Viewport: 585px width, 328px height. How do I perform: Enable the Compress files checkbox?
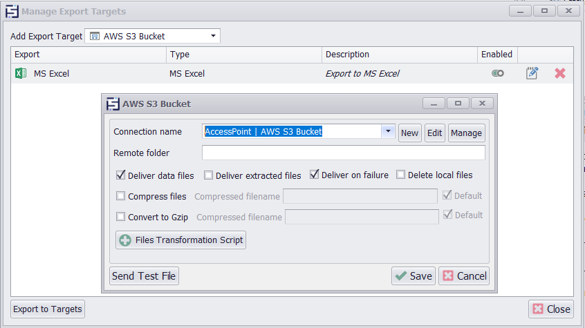120,196
